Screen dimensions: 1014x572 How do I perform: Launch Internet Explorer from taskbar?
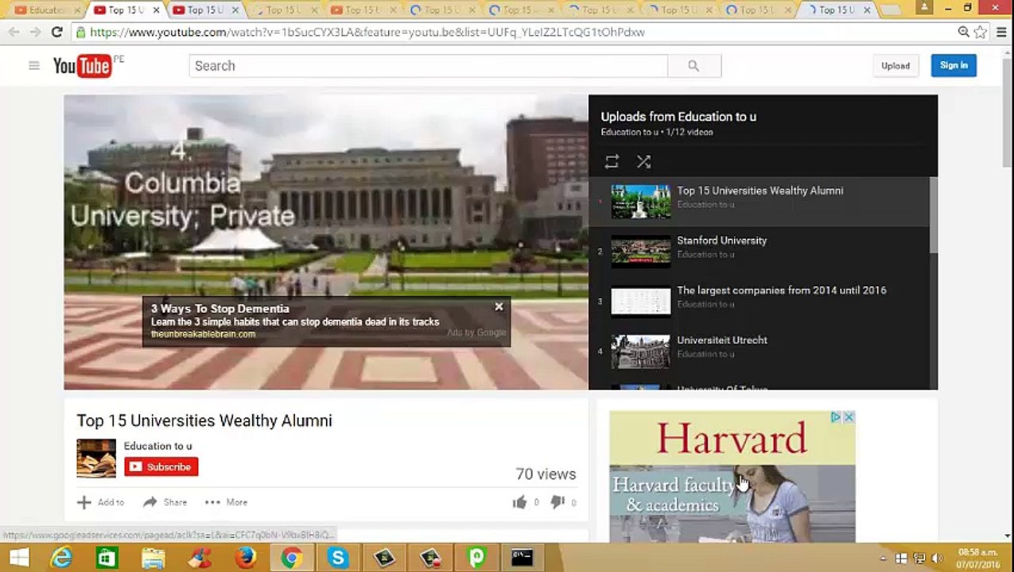[x=61, y=558]
